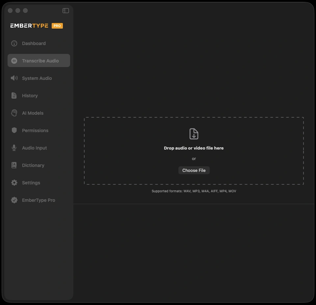Open the Settings label in sidebar

(x=31, y=183)
